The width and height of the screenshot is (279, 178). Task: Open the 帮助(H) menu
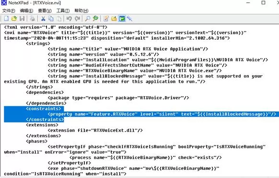[81, 11]
